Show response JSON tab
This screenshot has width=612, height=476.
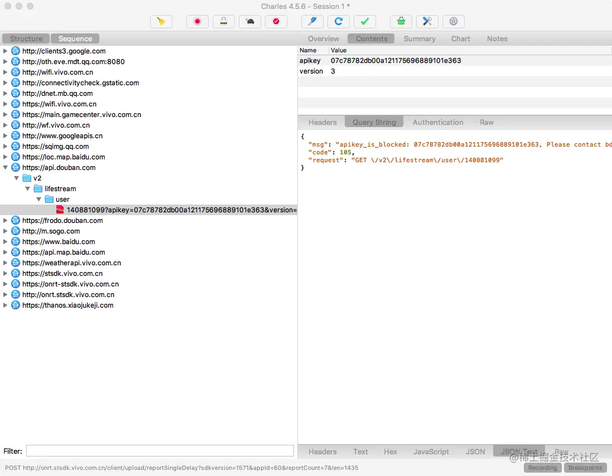[x=475, y=451]
